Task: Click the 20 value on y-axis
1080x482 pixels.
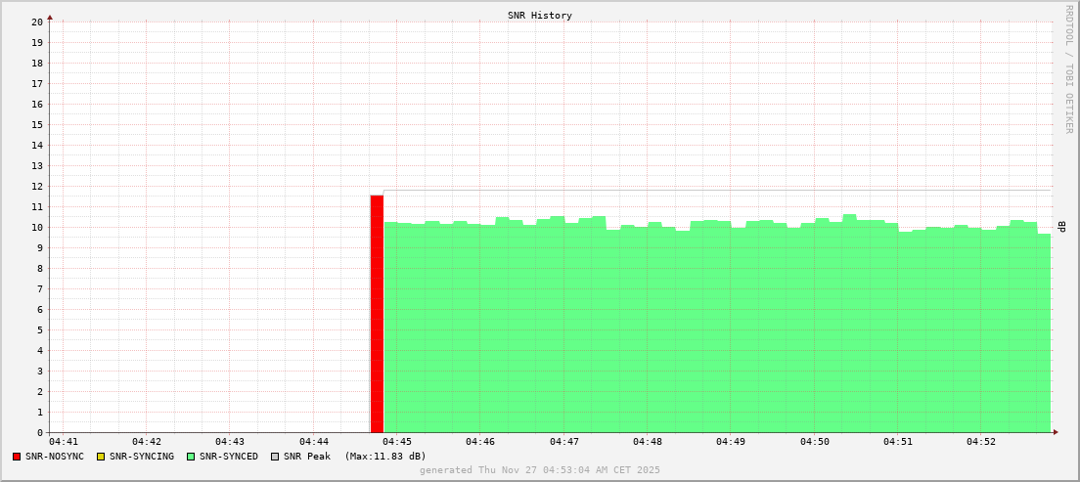Action: (x=37, y=22)
